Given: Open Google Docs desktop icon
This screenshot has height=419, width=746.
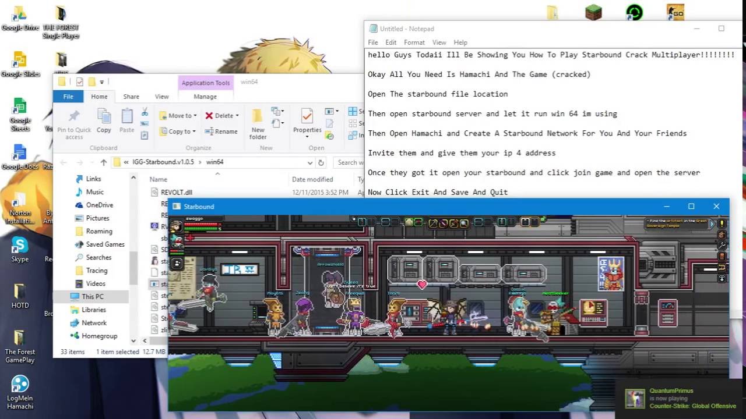Looking at the screenshot, I should 20,157.
